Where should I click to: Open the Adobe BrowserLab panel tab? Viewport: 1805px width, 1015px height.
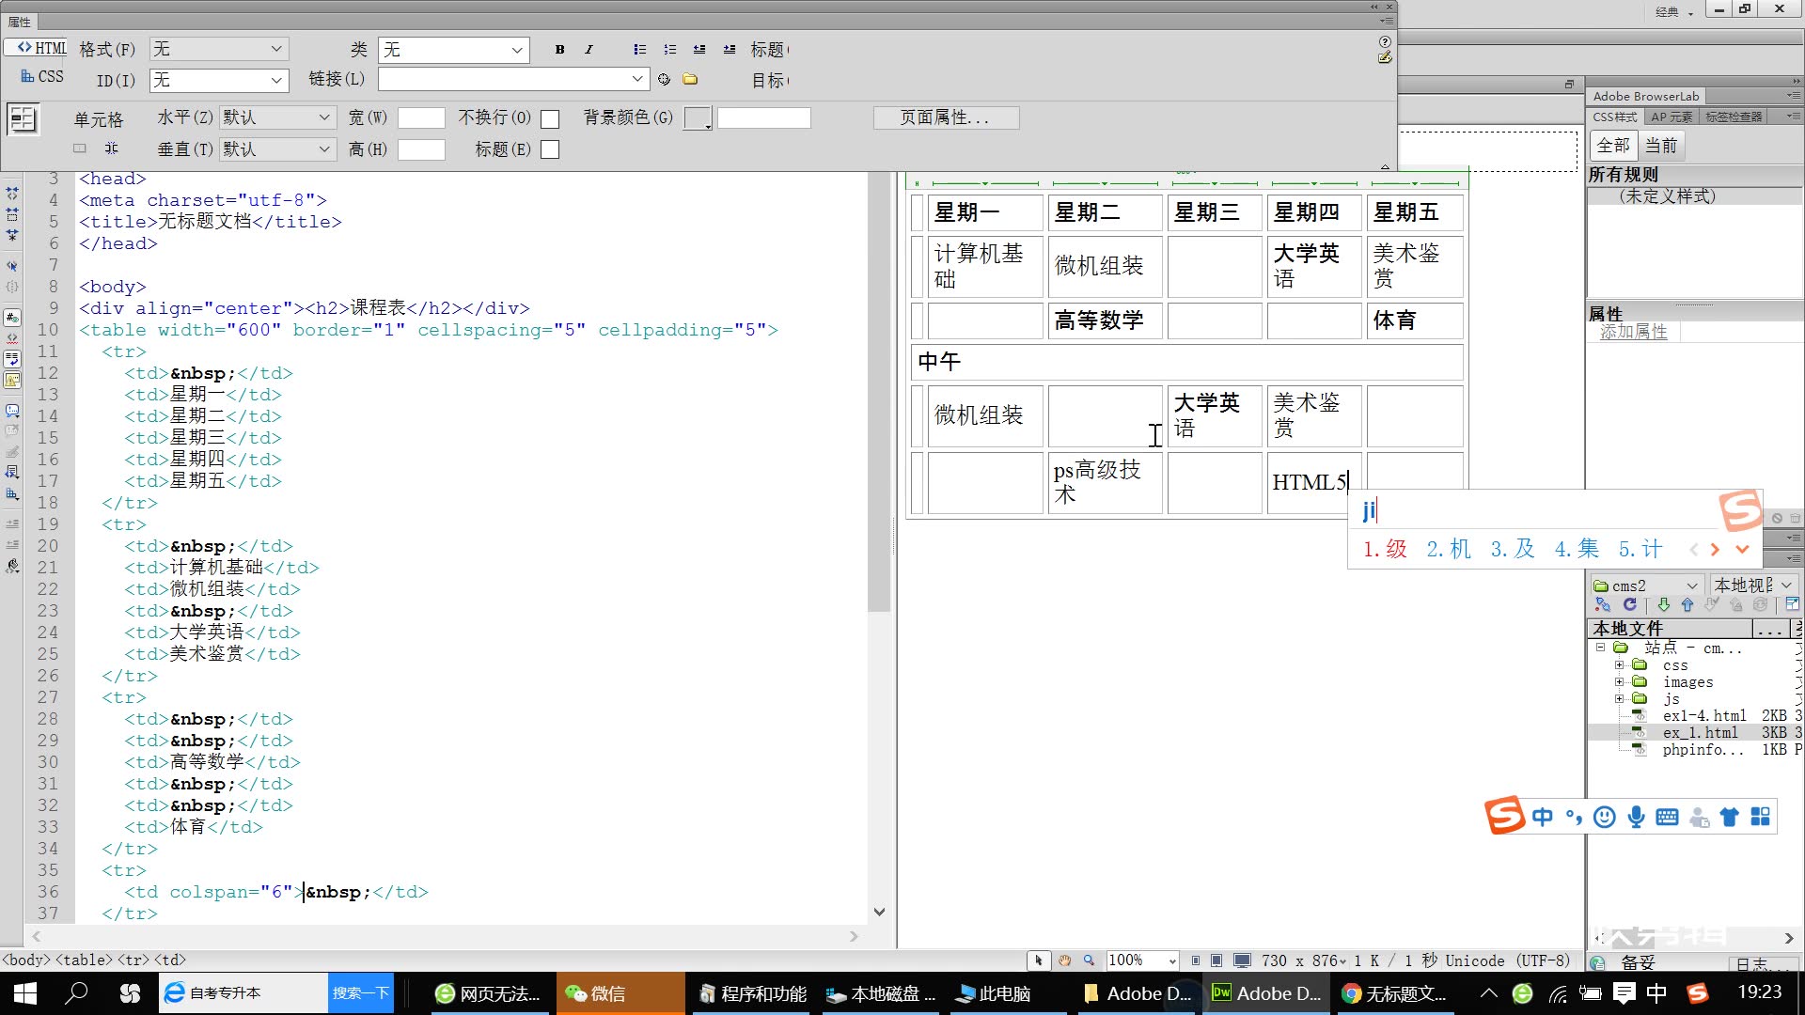click(x=1646, y=96)
